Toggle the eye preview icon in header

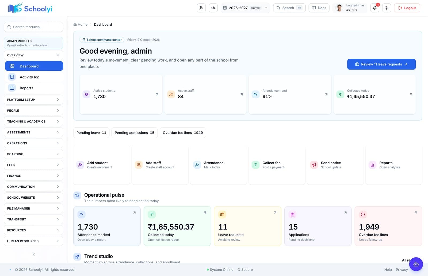pos(213,8)
